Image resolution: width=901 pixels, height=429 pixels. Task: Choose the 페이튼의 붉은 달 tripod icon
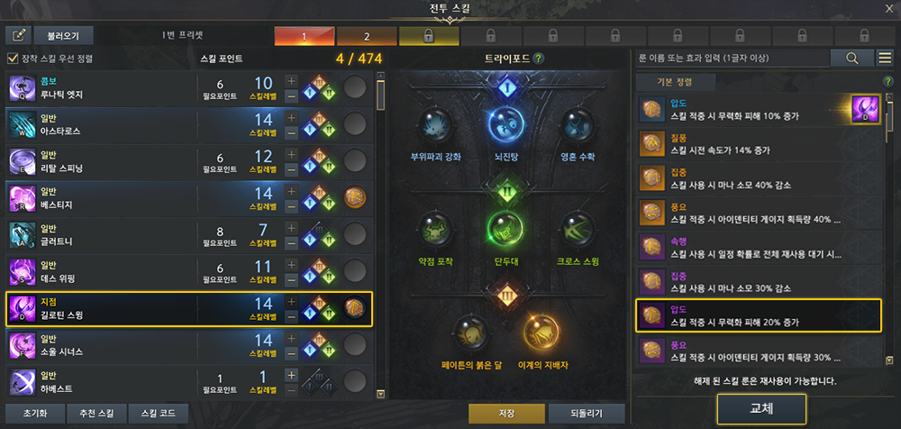tap(471, 333)
